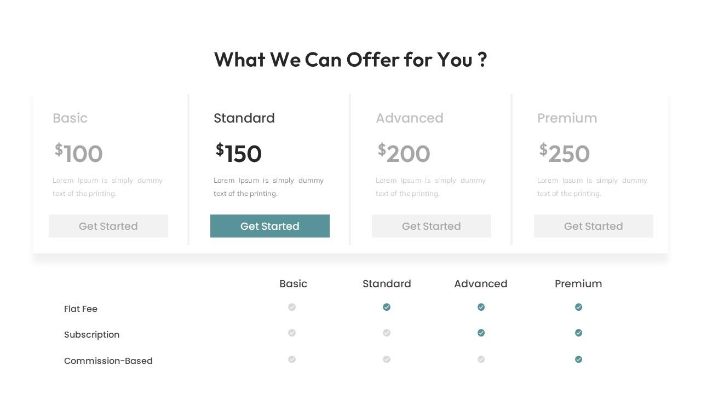Select the Premium column header in comparison table
Viewport: 701px width, 394px height.
coord(578,283)
